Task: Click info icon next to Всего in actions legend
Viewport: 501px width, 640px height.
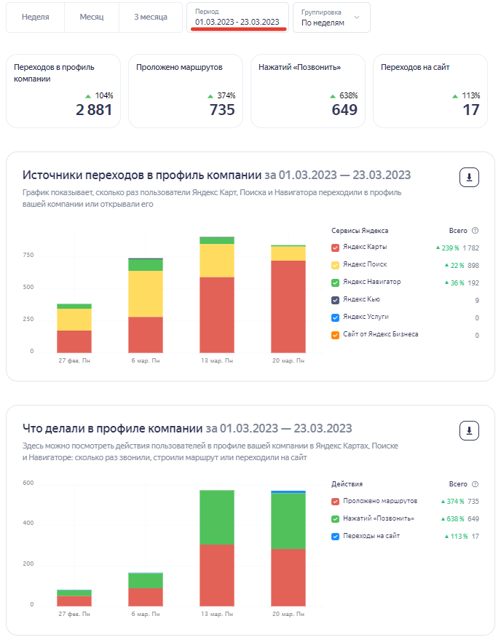Action: tap(475, 484)
